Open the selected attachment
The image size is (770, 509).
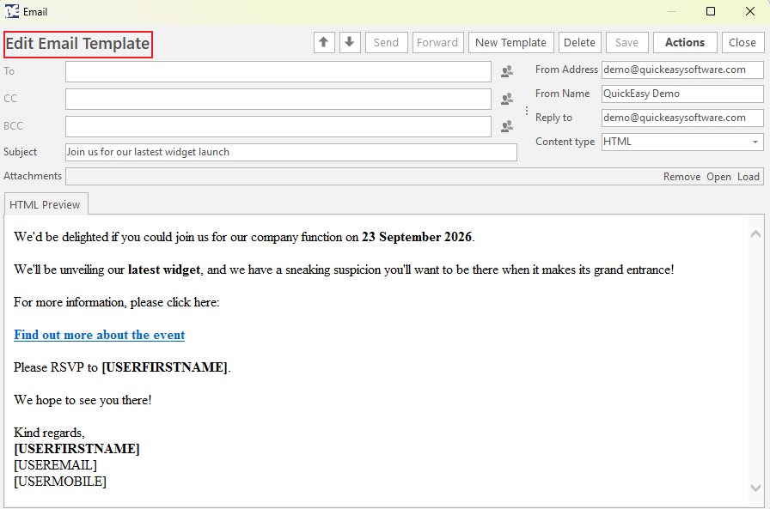(718, 177)
